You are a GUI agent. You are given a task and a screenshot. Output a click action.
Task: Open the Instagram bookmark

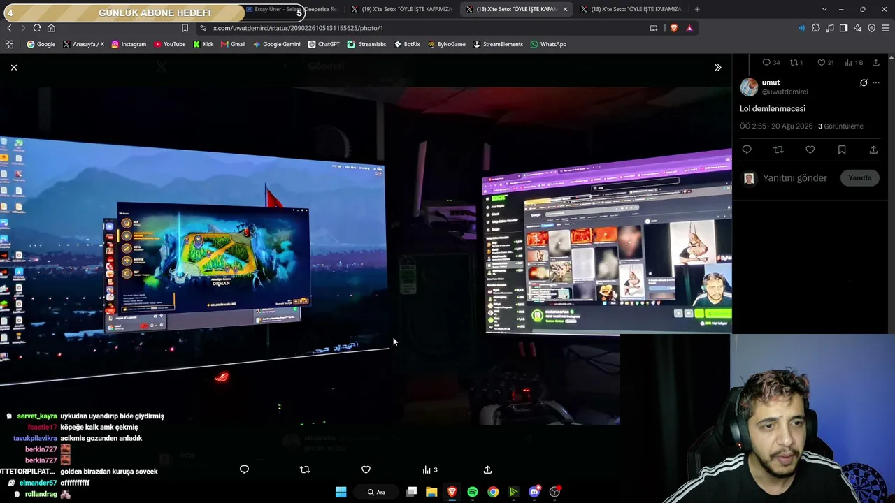pyautogui.click(x=129, y=44)
